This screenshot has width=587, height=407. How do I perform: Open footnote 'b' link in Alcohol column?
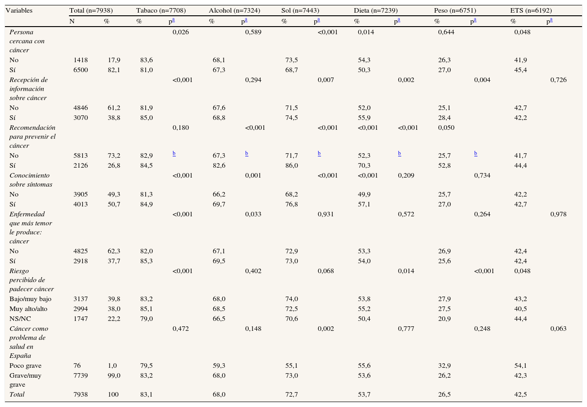(x=247, y=154)
